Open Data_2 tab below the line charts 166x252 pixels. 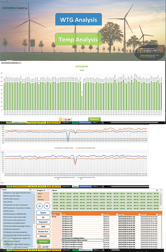tap(95, 186)
